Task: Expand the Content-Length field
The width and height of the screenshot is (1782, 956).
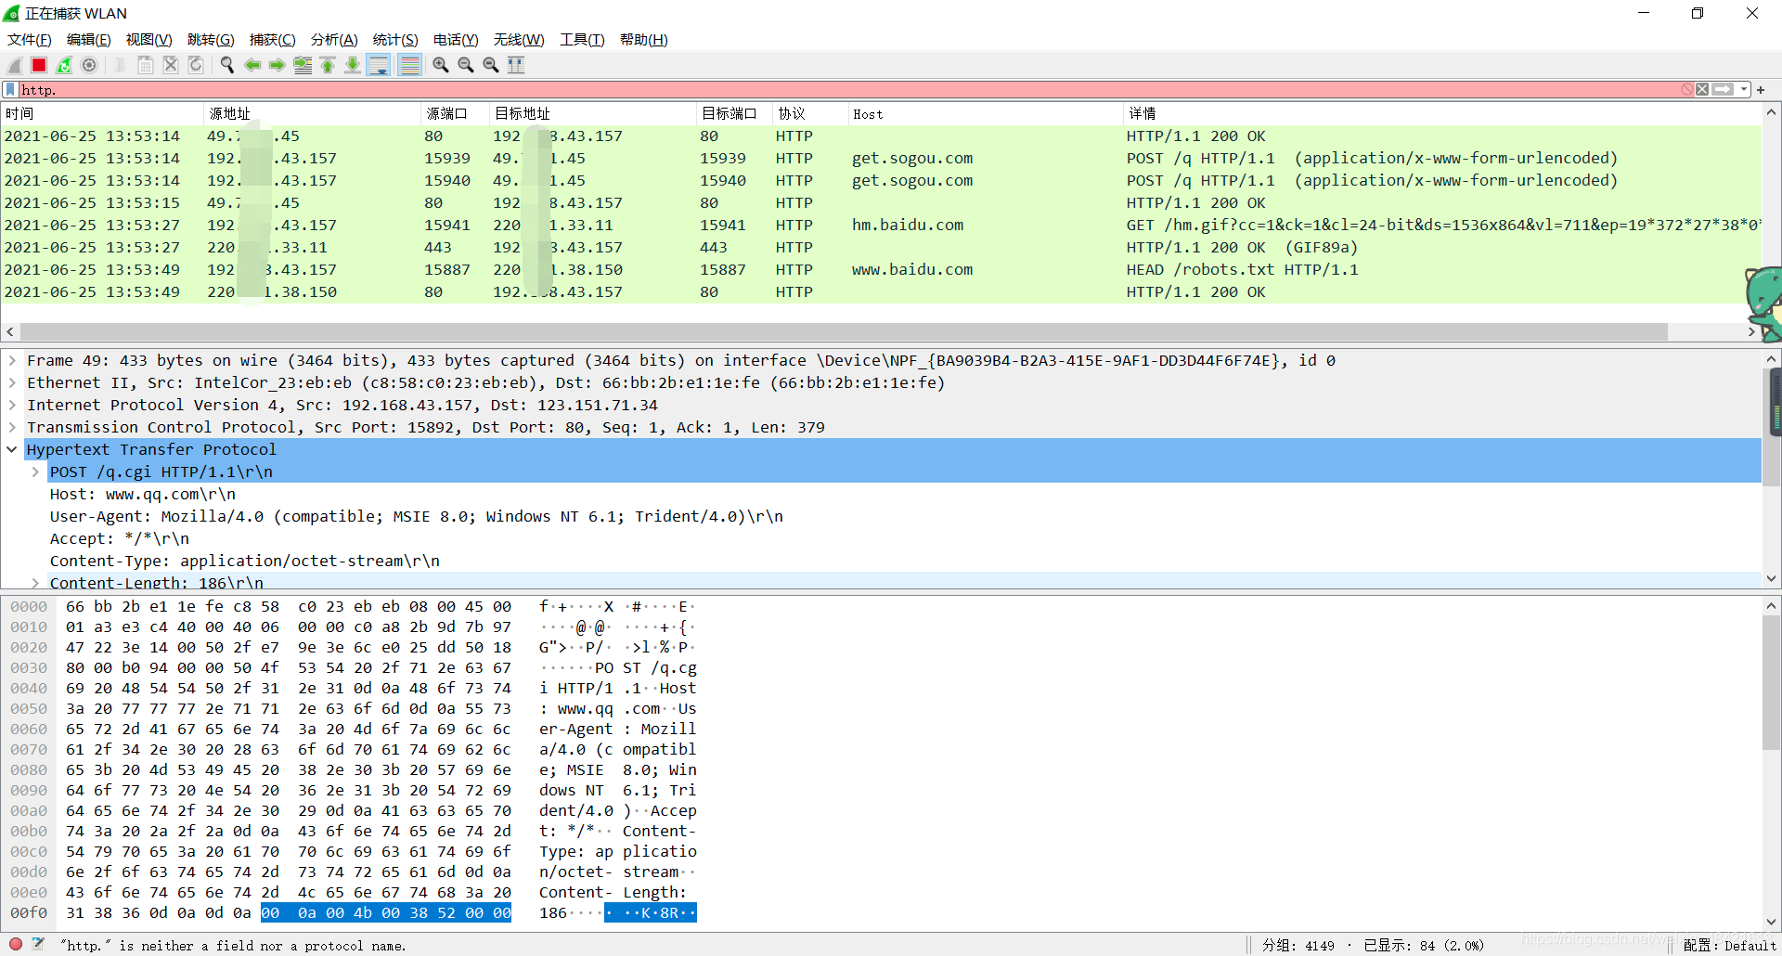Action: (x=35, y=583)
